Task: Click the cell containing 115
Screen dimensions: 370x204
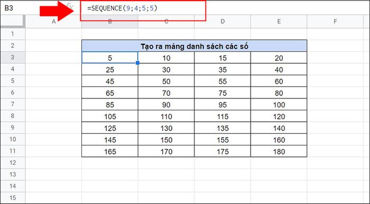Action: tap(223, 116)
